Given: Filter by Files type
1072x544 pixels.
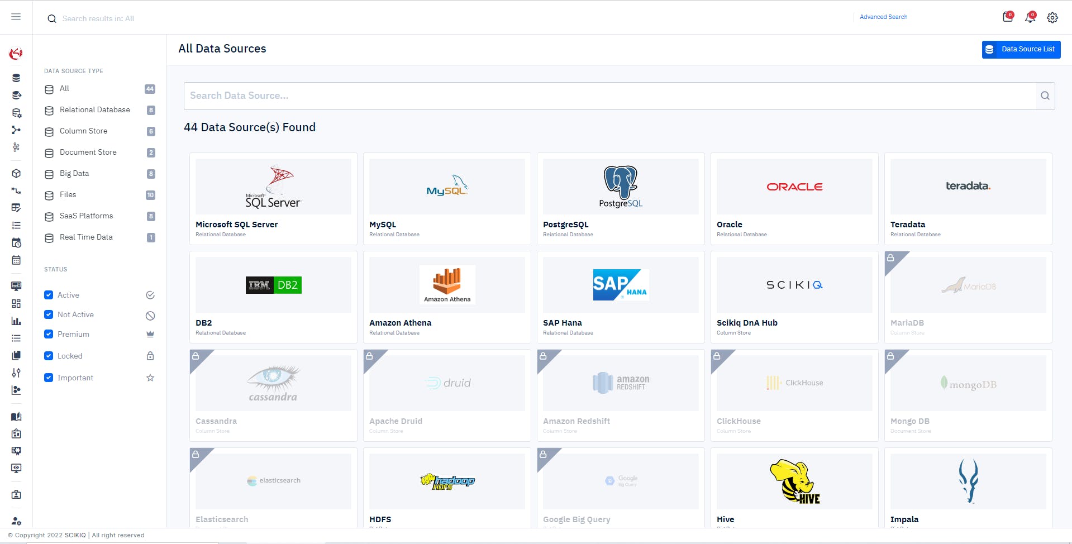Looking at the screenshot, I should click(100, 195).
